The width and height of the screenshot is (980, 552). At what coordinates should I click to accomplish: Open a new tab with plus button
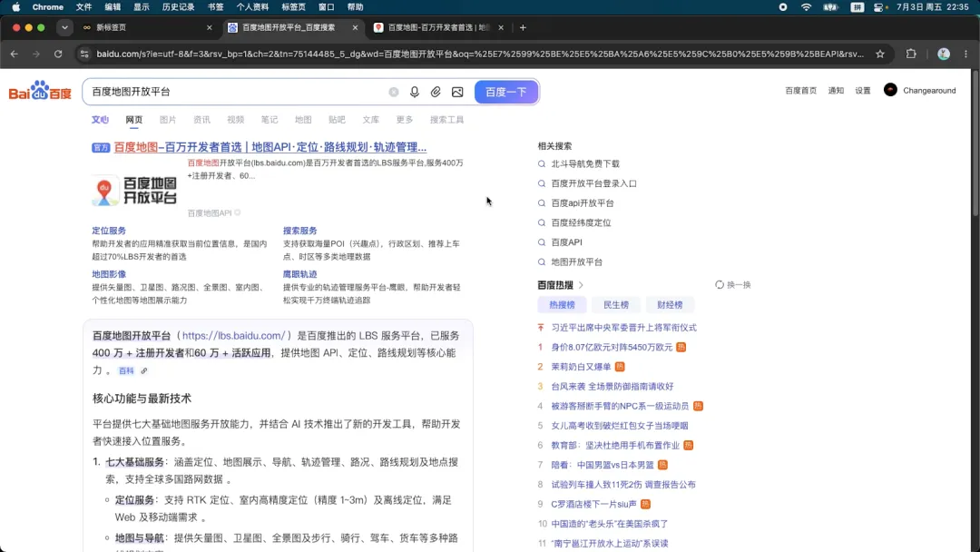point(524,27)
